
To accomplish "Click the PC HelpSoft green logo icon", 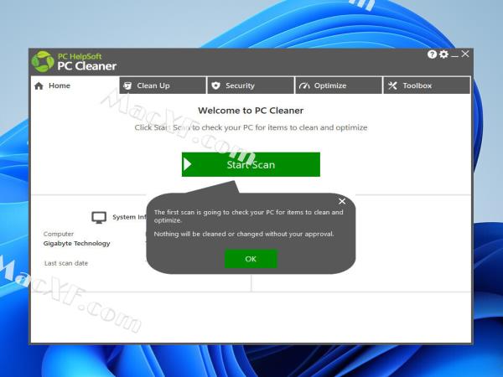I will click(x=43, y=61).
